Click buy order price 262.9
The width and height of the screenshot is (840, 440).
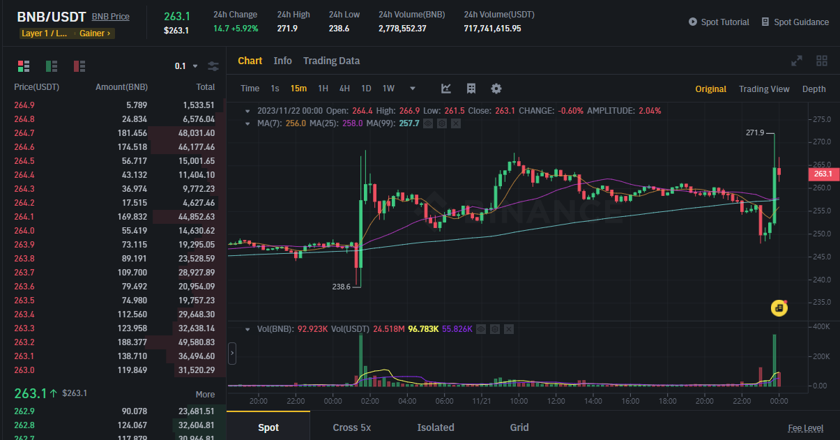pyautogui.click(x=24, y=411)
